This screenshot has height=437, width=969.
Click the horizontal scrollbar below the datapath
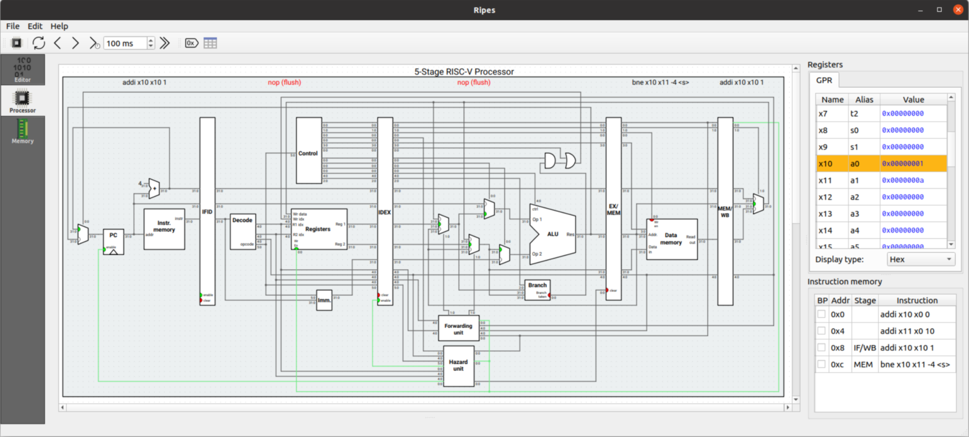click(x=423, y=407)
